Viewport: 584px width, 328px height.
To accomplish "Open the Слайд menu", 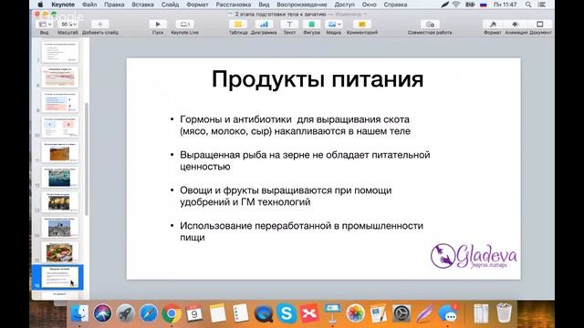I will [x=170, y=5].
